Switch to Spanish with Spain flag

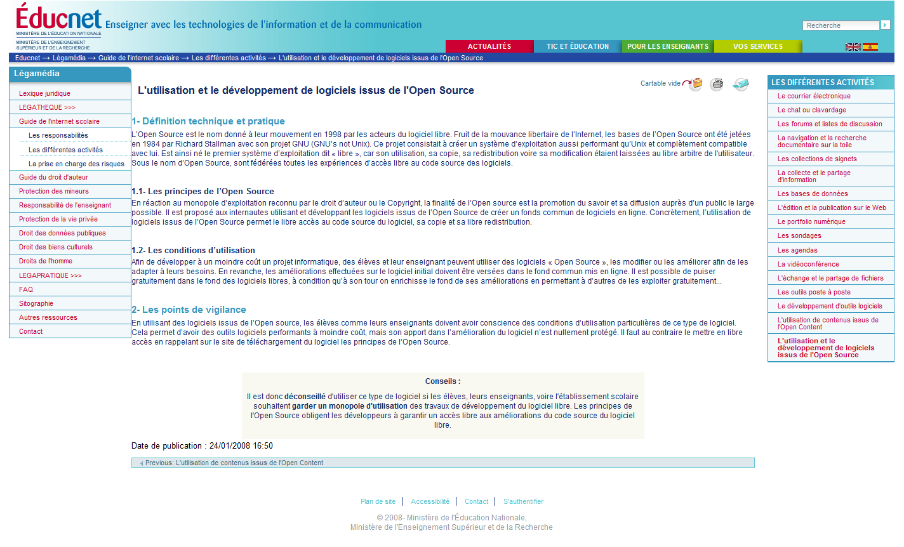[x=870, y=47]
